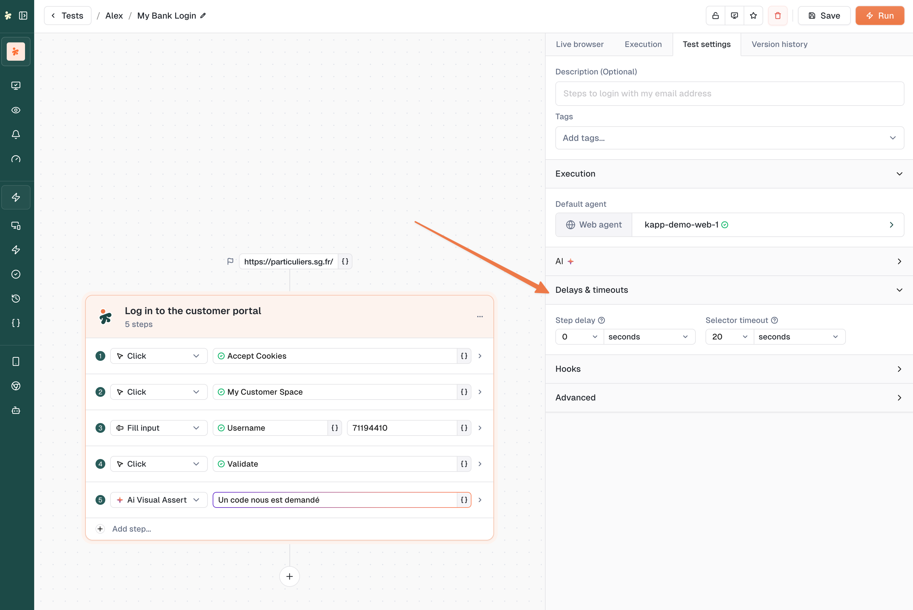The width and height of the screenshot is (913, 610).
Task: Open the bell notifications icon in sidebar
Action: [x=16, y=135]
